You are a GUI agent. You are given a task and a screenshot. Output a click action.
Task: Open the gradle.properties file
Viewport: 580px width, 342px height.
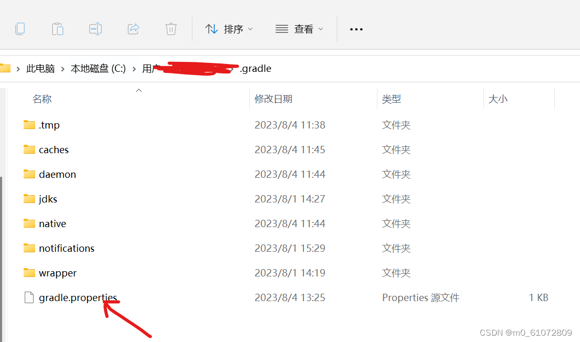tap(78, 297)
